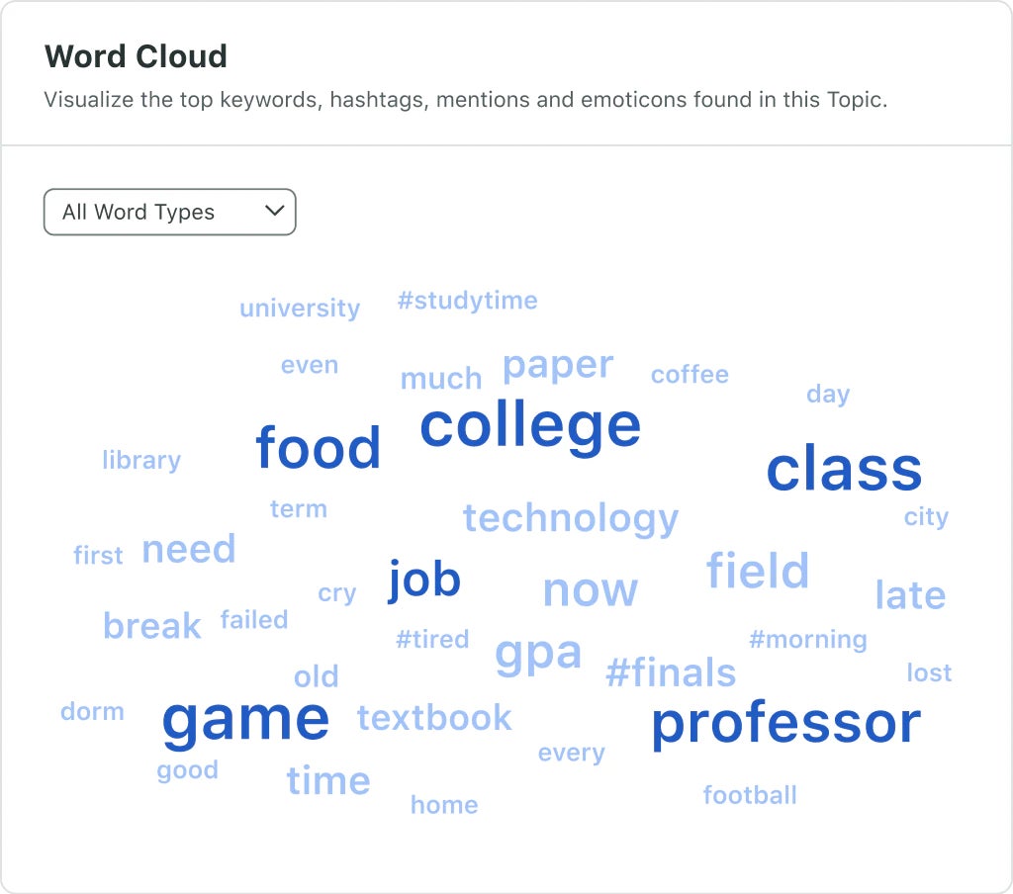Click the word 'football'
This screenshot has width=1013, height=894.
[750, 794]
